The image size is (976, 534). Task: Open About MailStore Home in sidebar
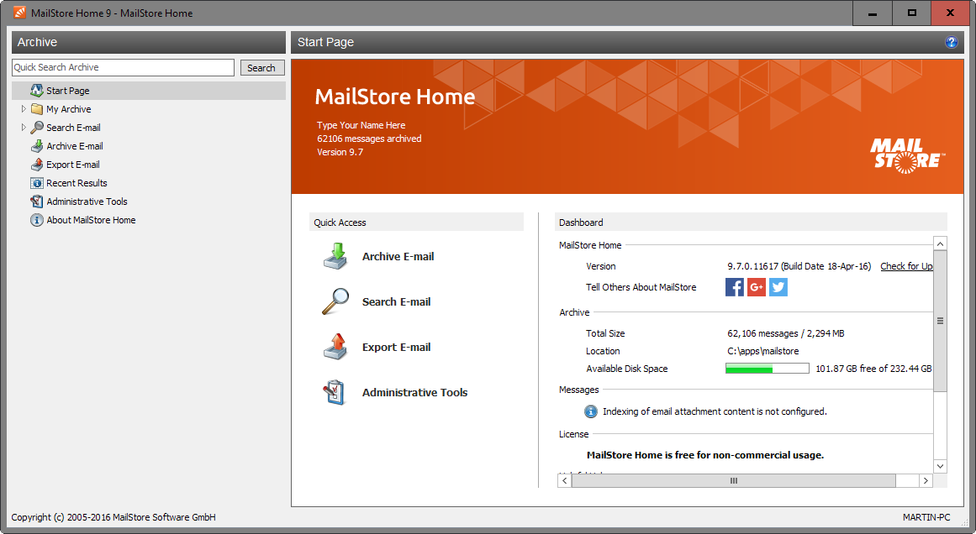pyautogui.click(x=91, y=220)
